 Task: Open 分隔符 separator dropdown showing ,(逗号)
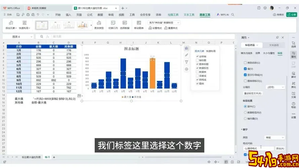[x=275, y=87]
